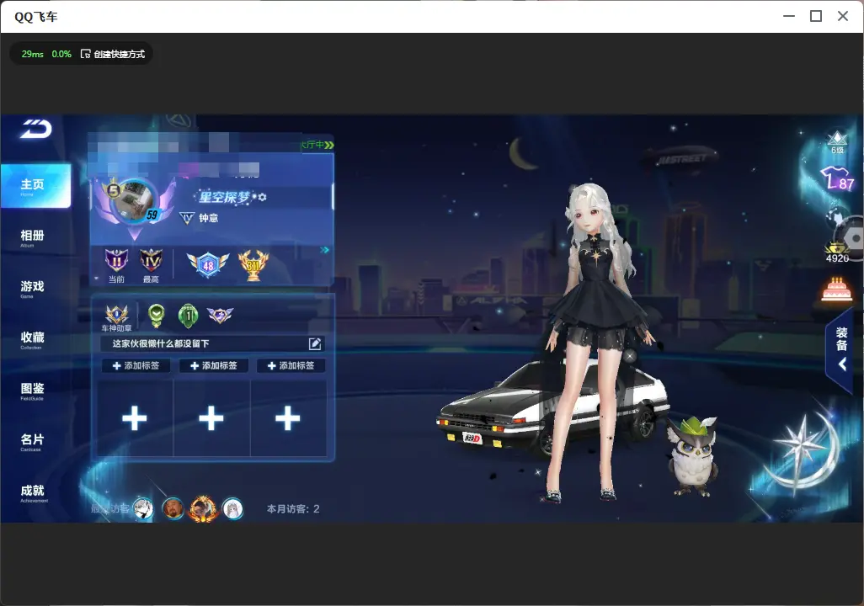
Task: Open the small dropdown arrow beside 当前
Action: pyautogui.click(x=97, y=279)
